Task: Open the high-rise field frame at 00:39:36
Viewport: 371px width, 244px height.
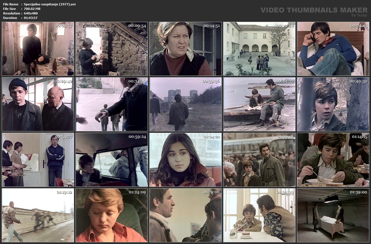Action: coord(185,104)
